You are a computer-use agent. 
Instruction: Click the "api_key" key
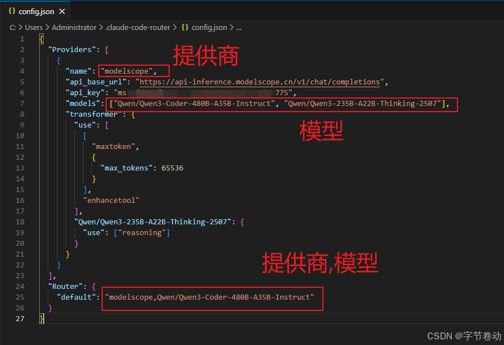[85, 93]
